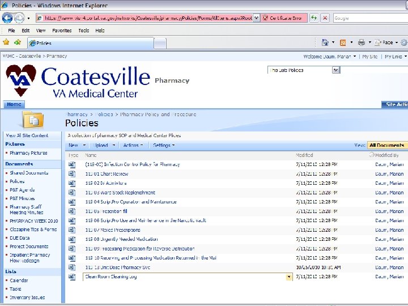Open Inventory Issues under Lists
The height and width of the screenshot is (306, 408).
[27, 297]
